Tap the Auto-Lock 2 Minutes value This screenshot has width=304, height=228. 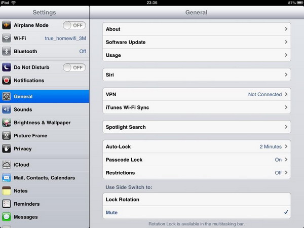click(x=271, y=146)
